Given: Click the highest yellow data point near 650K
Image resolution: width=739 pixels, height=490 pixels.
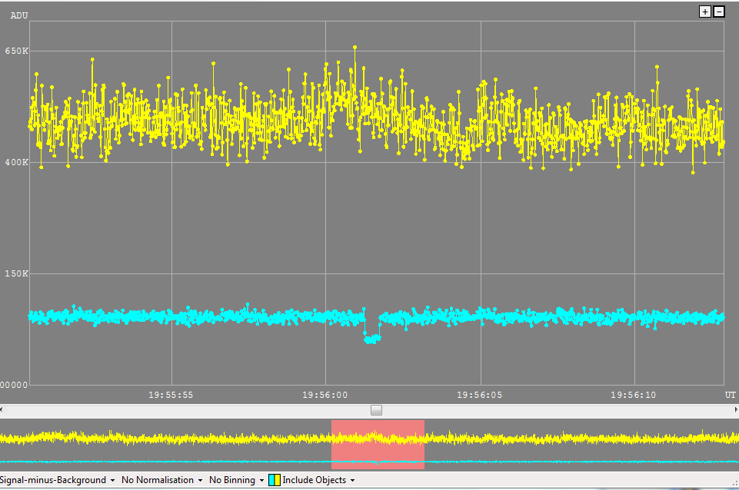Looking at the screenshot, I should click(355, 48).
